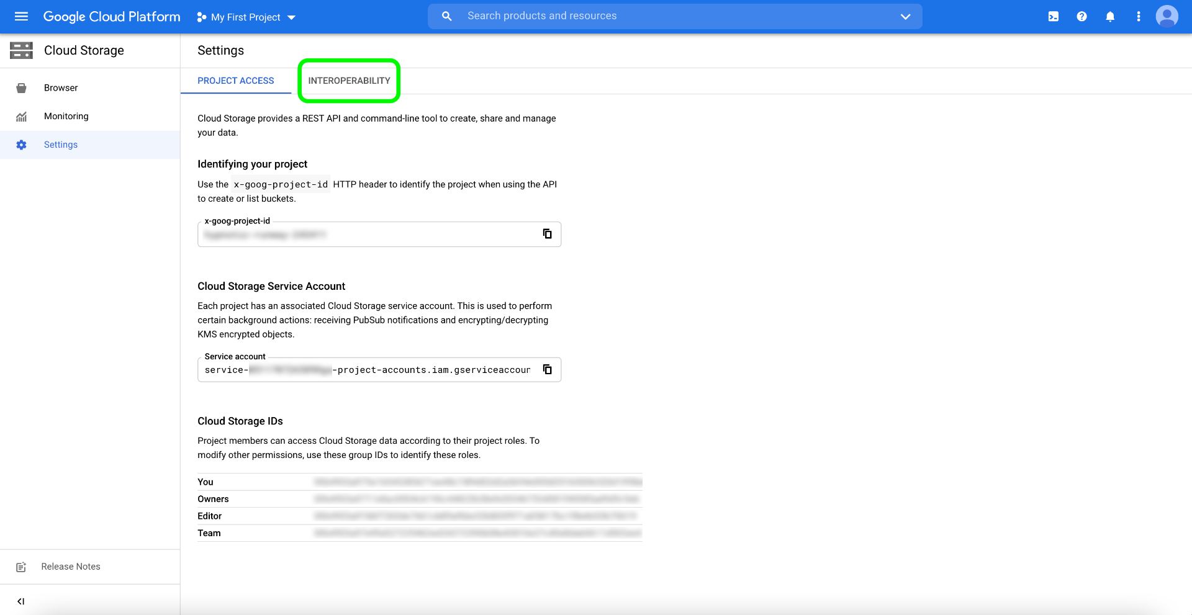Click the Cloud Storage sidebar heading
This screenshot has width=1192, height=615.
[84, 50]
